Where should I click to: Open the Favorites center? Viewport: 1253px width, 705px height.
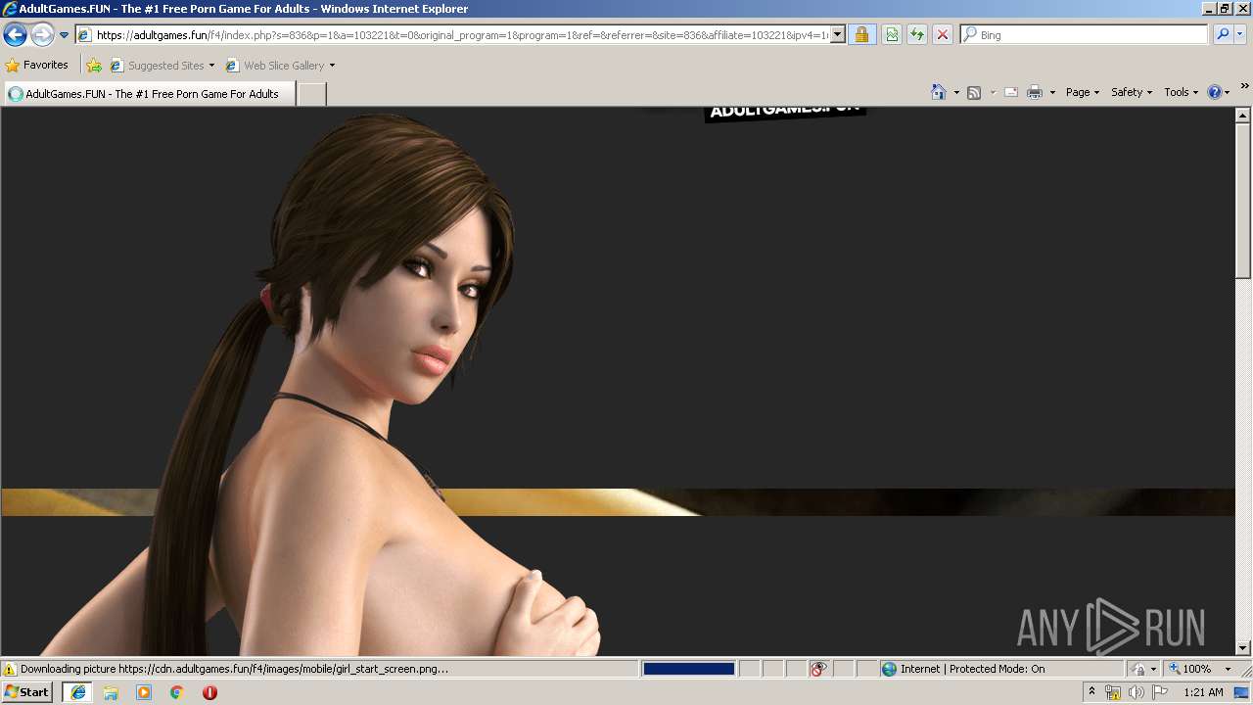[37, 66]
